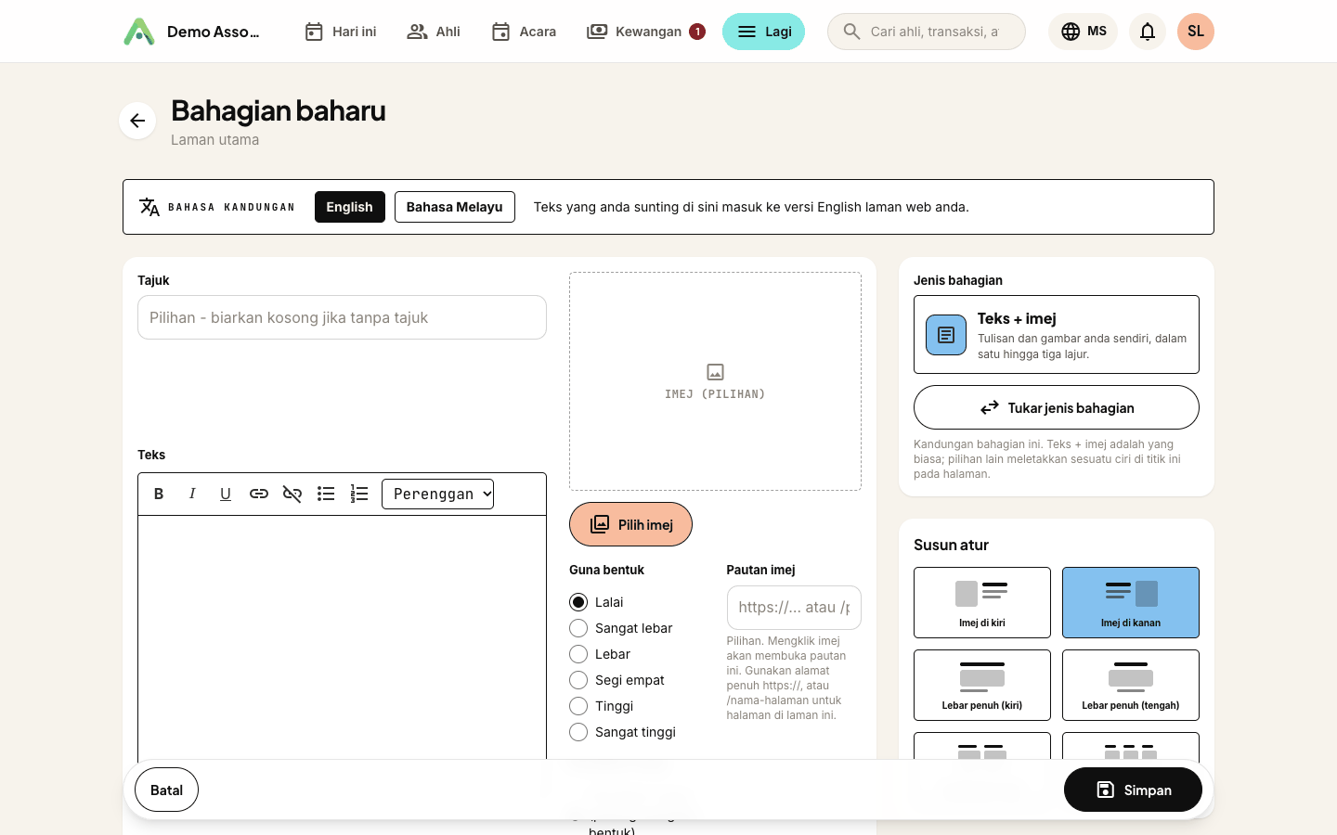This screenshot has width=1337, height=835.
Task: Pick the Segi empat shape option
Action: [x=578, y=680]
